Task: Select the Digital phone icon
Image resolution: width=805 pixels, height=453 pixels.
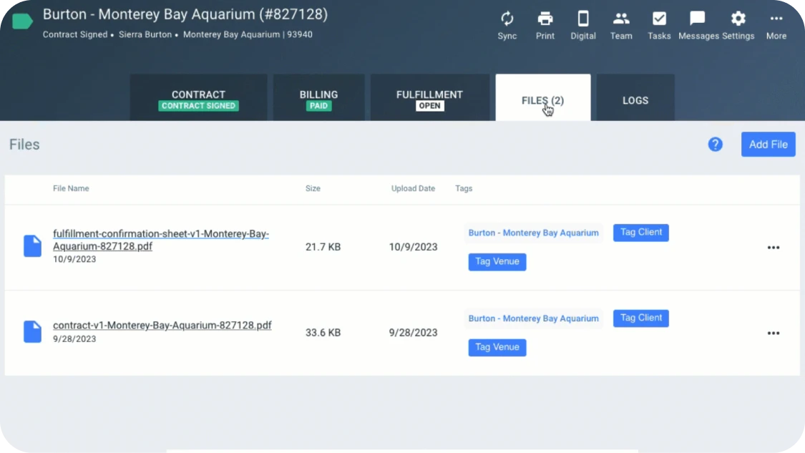Action: [582, 19]
